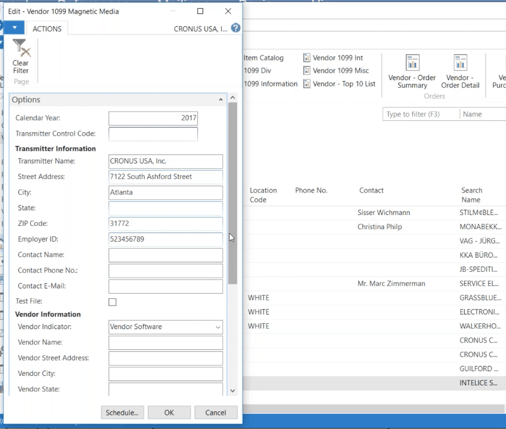The height and width of the screenshot is (429, 506).
Task: Open Vendor 1099 Misc report icon
Action: click(307, 70)
